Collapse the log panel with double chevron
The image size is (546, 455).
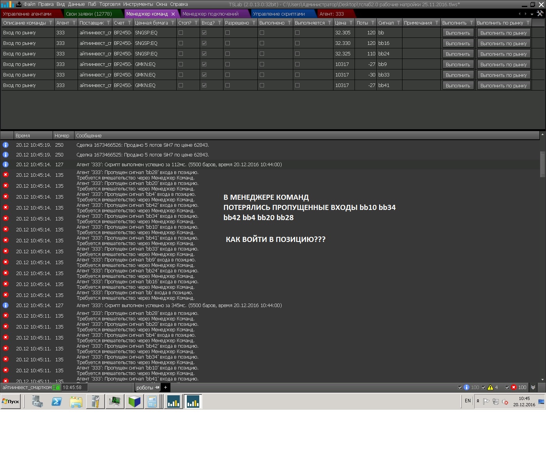(533, 387)
